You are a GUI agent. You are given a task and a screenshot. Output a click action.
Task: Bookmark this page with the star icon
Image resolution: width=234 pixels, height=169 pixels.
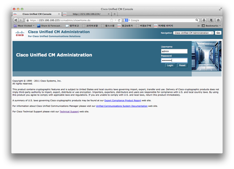tap(111, 20)
